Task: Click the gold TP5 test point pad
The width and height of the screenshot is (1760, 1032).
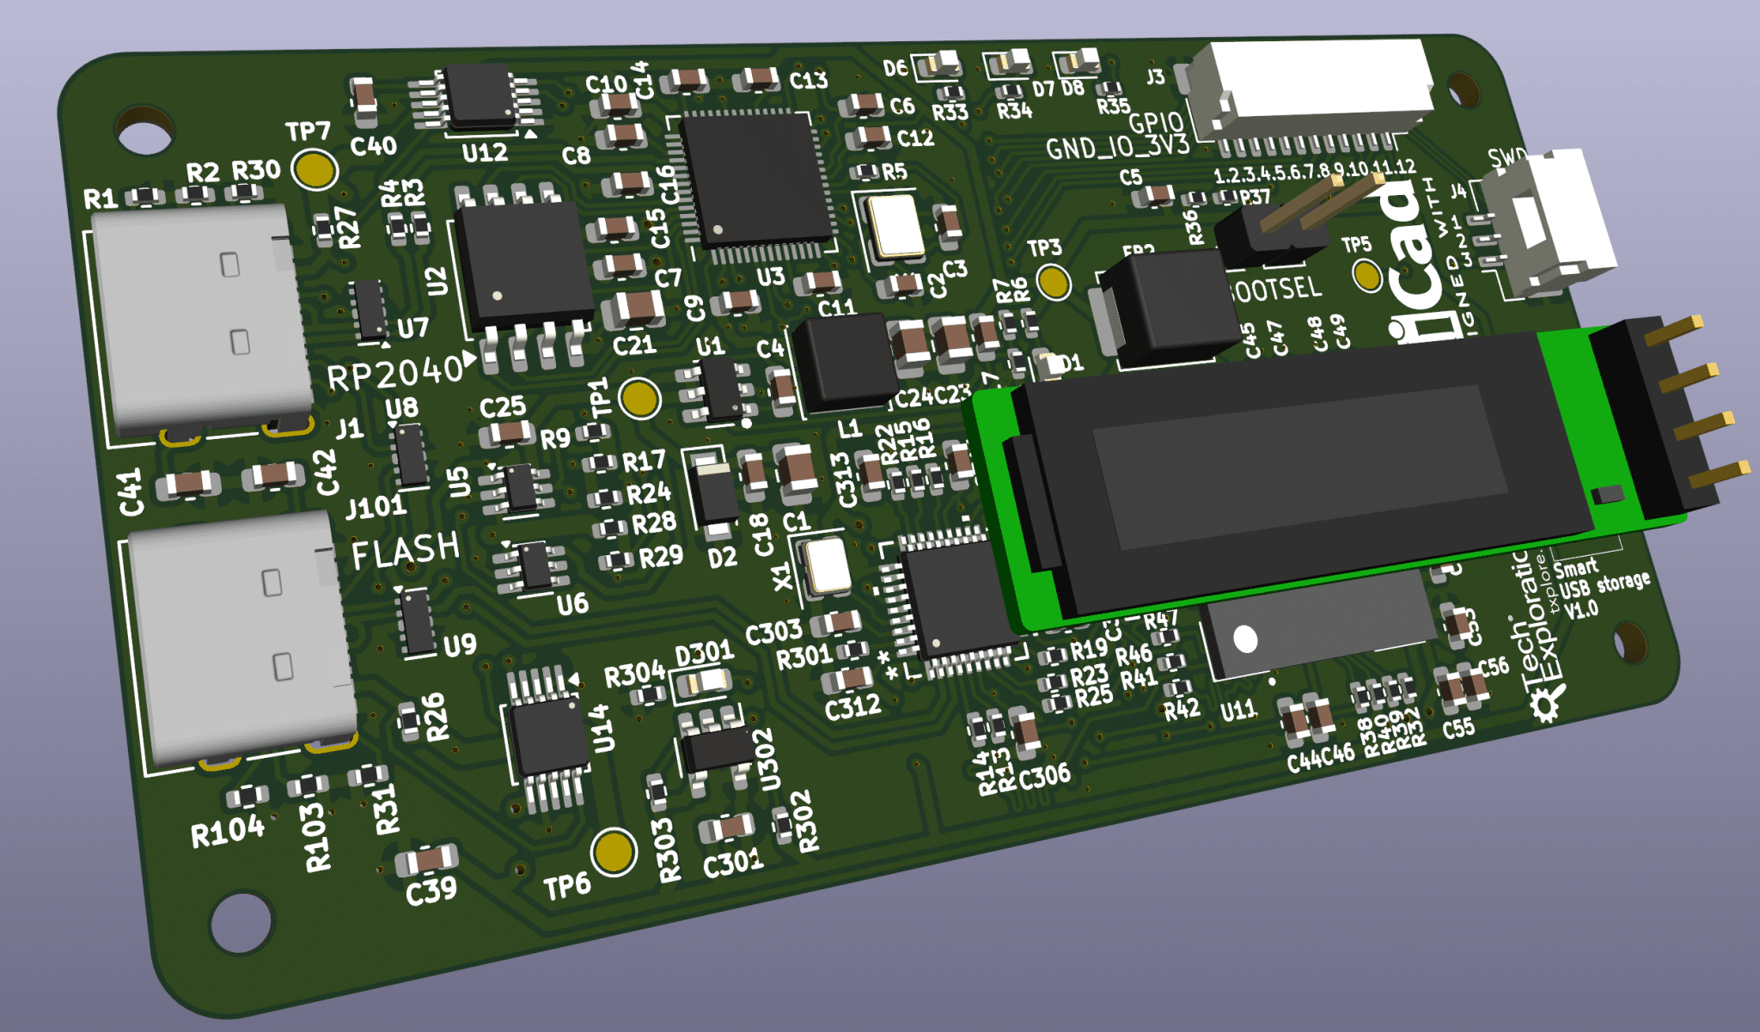Action: point(1366,275)
